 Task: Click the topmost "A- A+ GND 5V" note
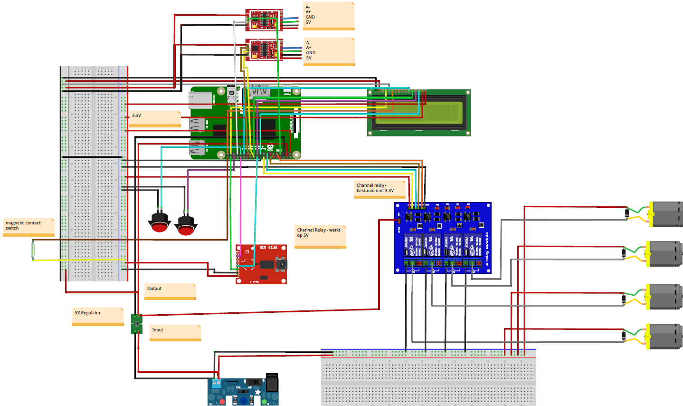pos(329,16)
